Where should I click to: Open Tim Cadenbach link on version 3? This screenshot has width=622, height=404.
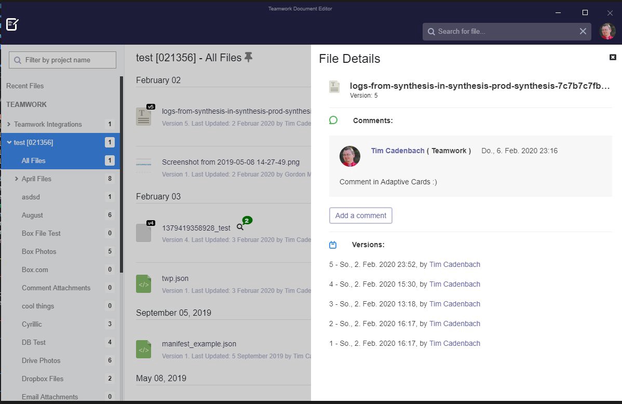[455, 304]
